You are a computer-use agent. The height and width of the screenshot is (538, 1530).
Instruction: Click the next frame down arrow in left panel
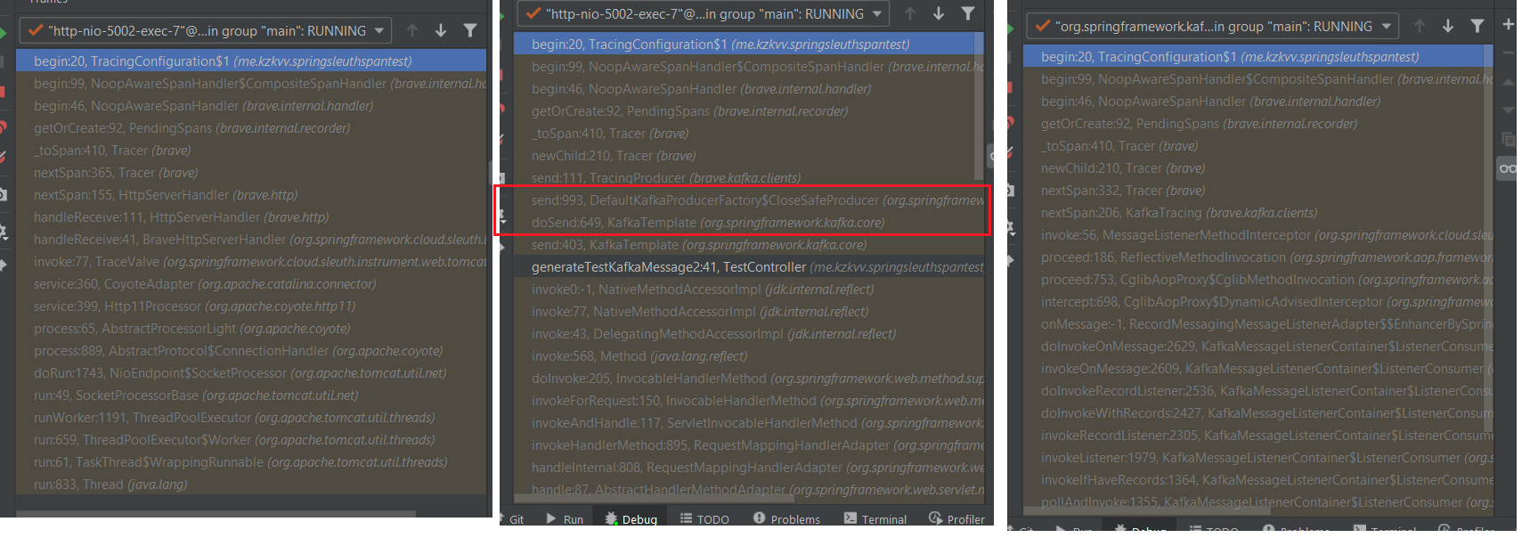441,30
